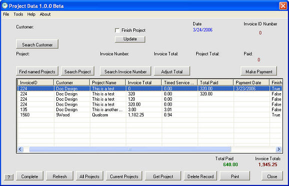
Task: Click the Adjust Total button
Action: click(x=172, y=71)
